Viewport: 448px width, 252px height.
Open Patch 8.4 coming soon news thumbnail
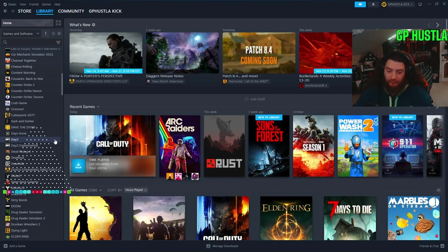click(259, 53)
